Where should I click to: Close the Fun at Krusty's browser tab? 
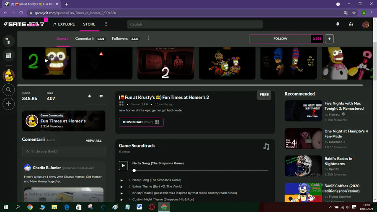click(57, 4)
